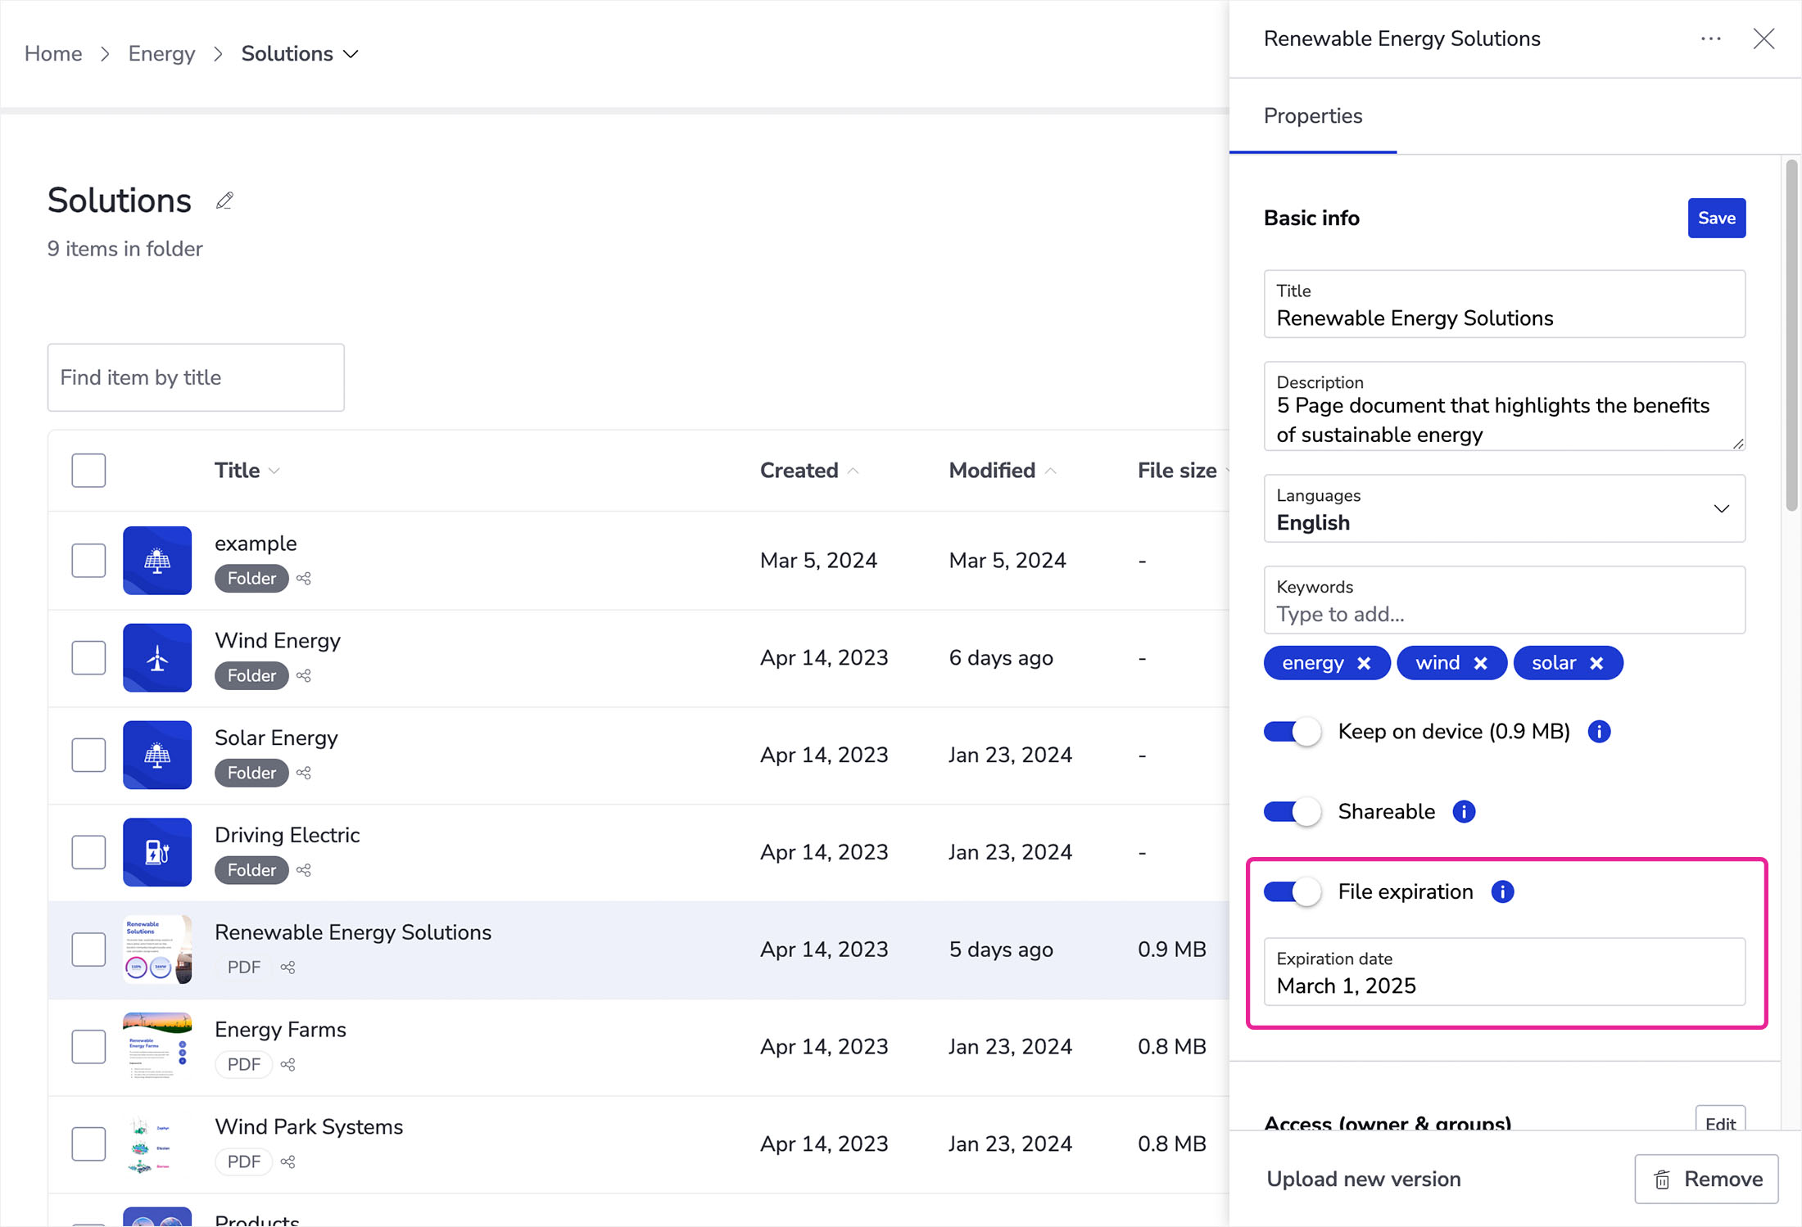Click the Keywords Type to add field

coord(1504,600)
